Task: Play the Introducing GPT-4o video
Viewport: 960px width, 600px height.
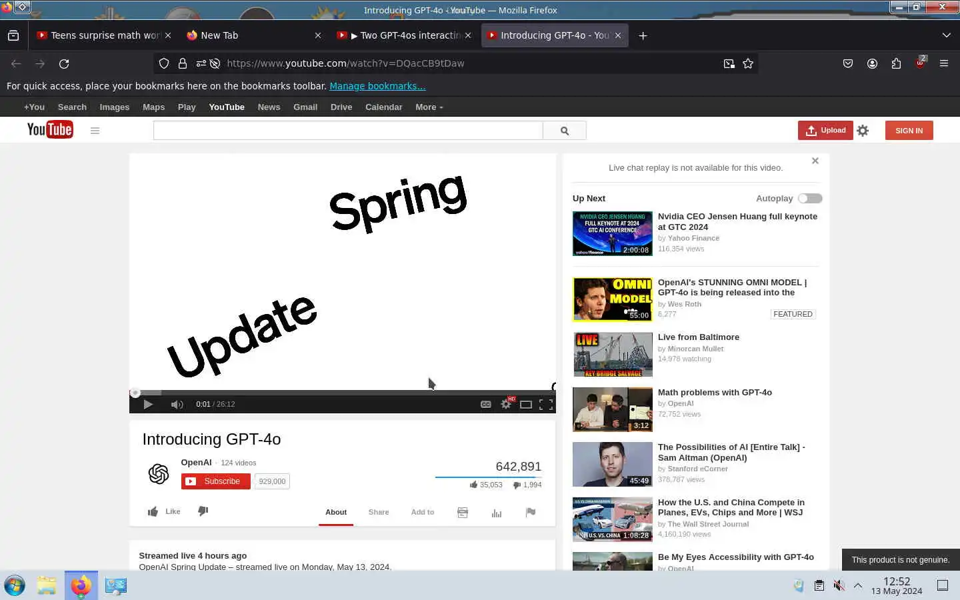Action: (148, 404)
